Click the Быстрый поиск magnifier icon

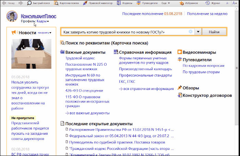tap(29, 3)
